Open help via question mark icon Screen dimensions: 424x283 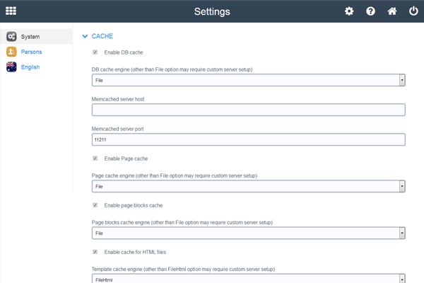click(x=370, y=11)
